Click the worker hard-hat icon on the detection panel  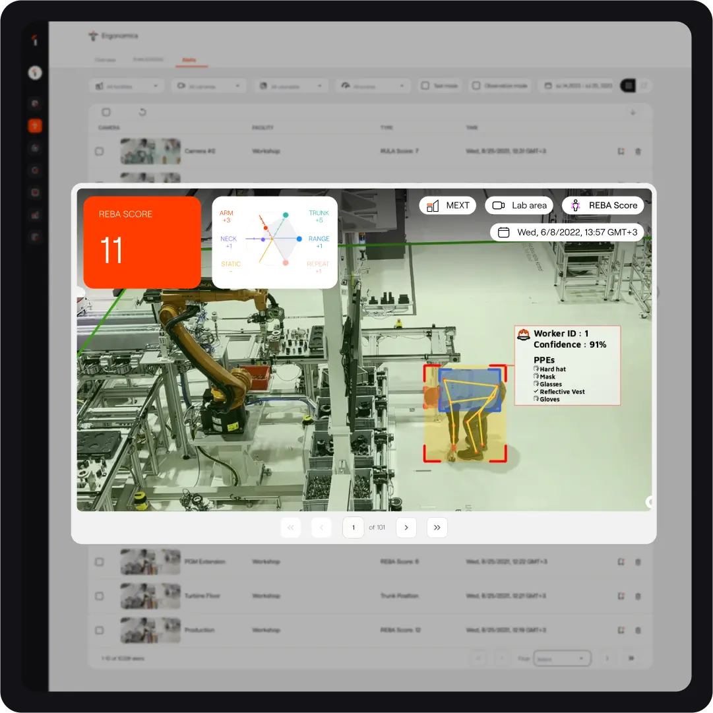tap(523, 334)
